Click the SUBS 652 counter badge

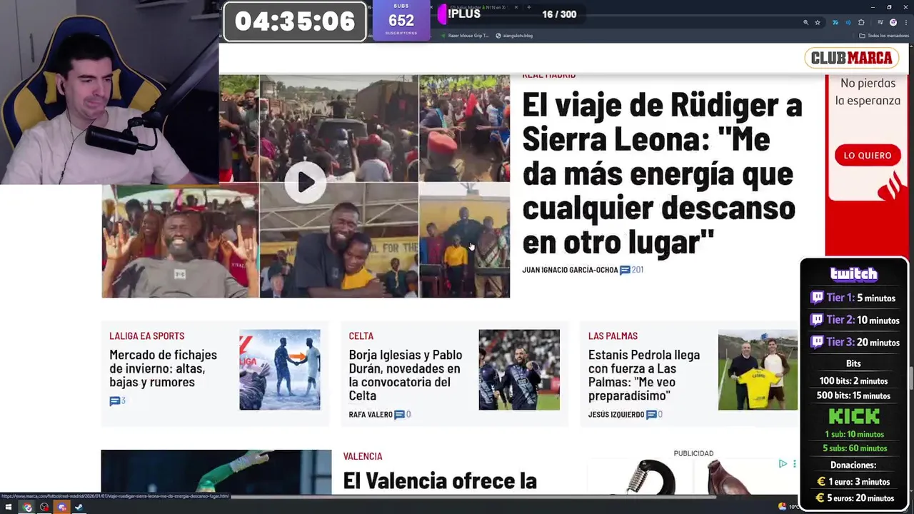(401, 21)
